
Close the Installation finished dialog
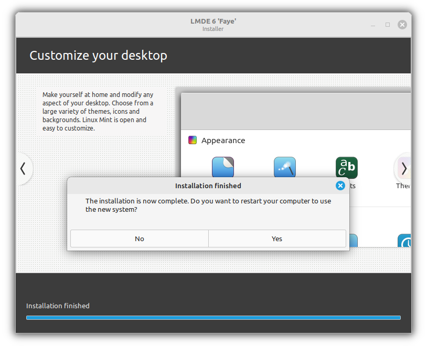tap(340, 186)
